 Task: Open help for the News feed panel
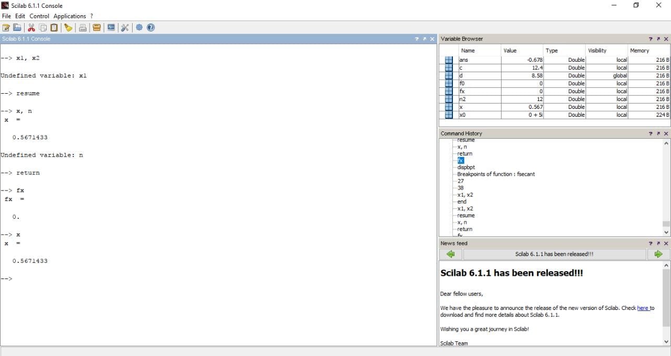click(651, 243)
